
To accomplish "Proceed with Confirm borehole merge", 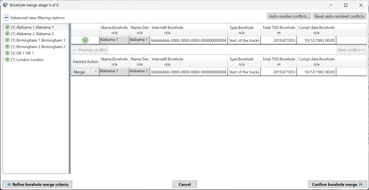I will coord(337,184).
